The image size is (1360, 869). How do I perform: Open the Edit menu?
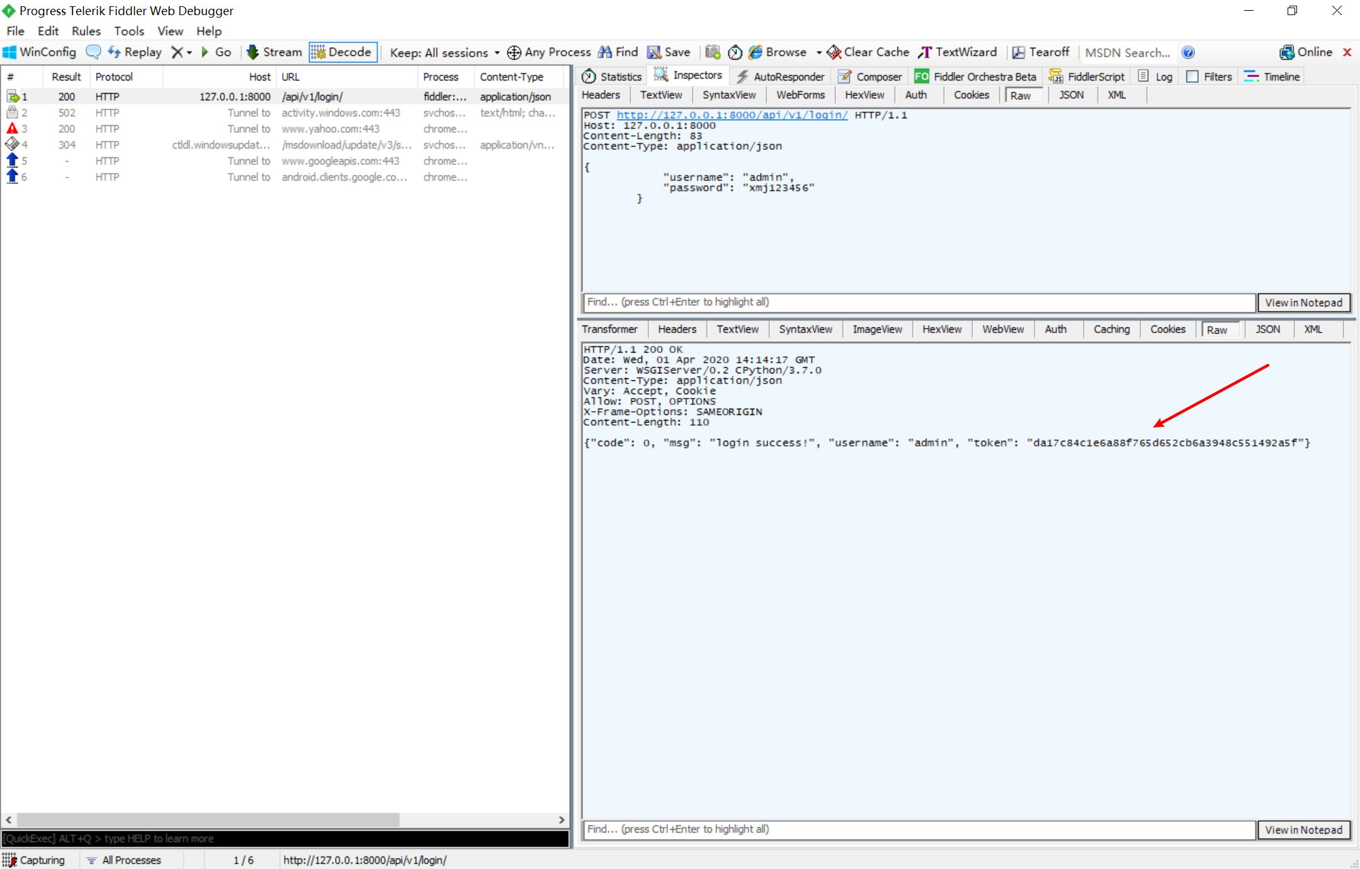(x=48, y=31)
